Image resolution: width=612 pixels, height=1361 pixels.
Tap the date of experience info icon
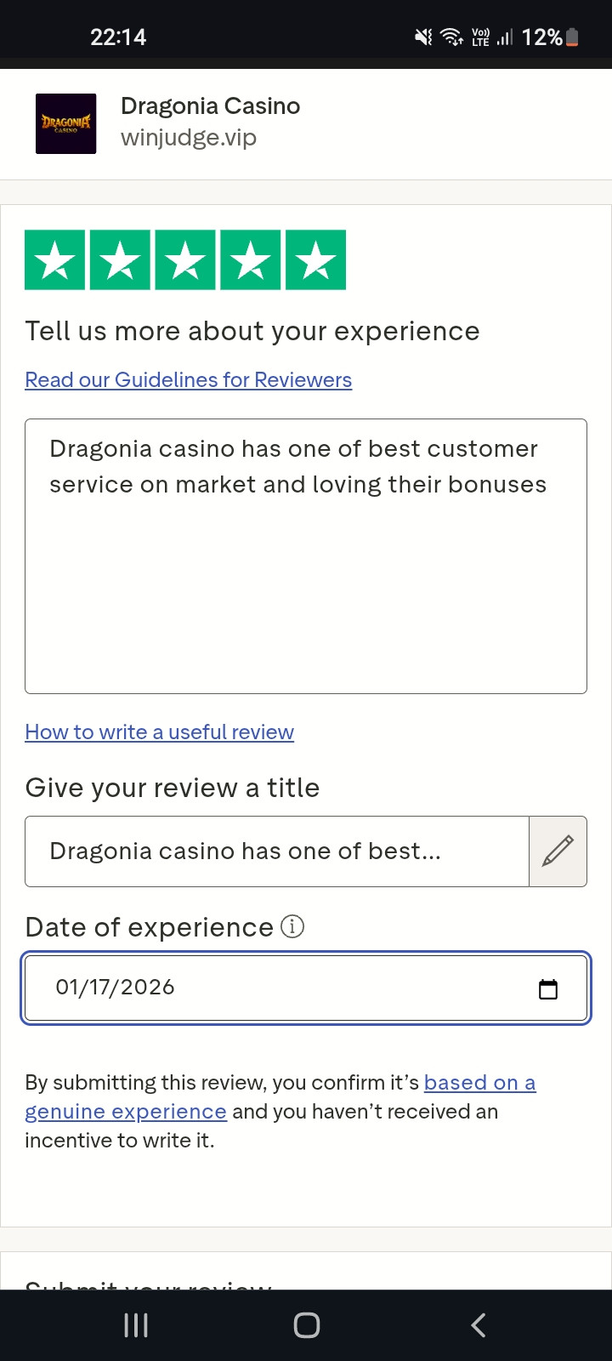point(292,926)
